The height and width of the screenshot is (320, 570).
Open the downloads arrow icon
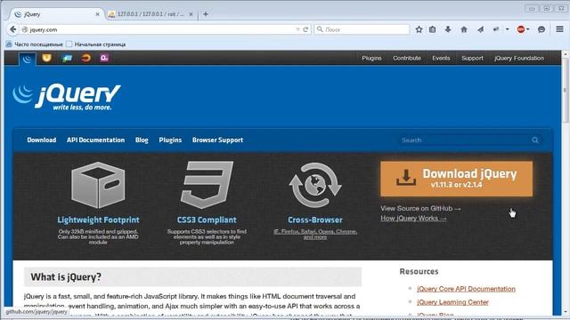448,29
